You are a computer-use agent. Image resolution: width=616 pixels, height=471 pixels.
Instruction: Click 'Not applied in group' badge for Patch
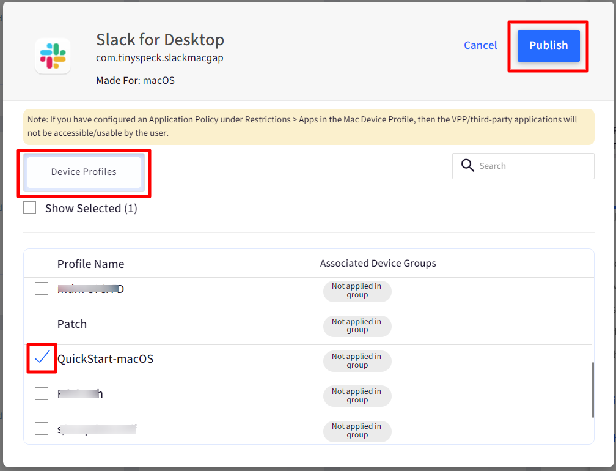(357, 326)
